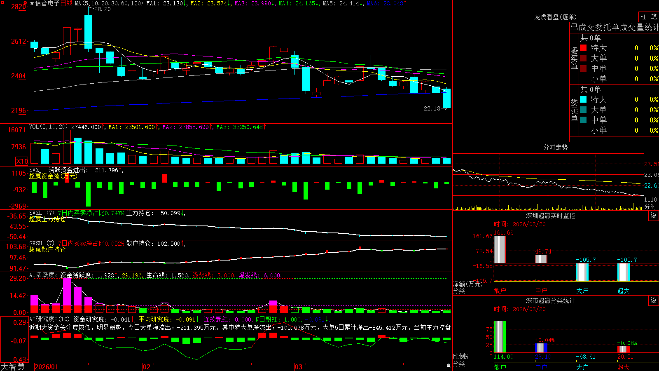This screenshot has height=371, width=659.
Task: Select the 龙虎看盘(逐单) panel title
Action: (x=555, y=17)
